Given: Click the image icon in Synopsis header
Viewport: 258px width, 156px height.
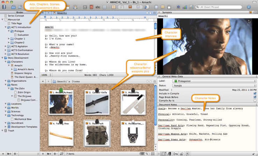Looking at the screenshot, I should point(250,12).
